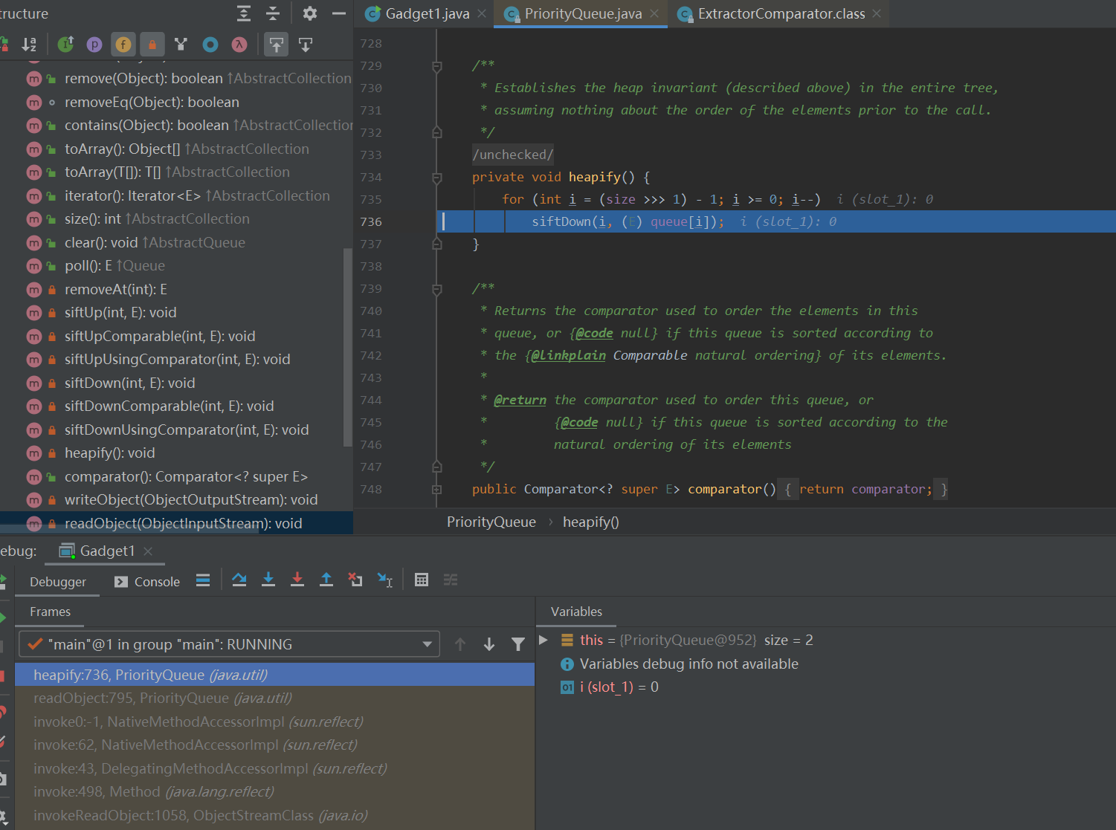Toggle Show Non-Public members filter
Screen dimensions: 1116x830
152,45
